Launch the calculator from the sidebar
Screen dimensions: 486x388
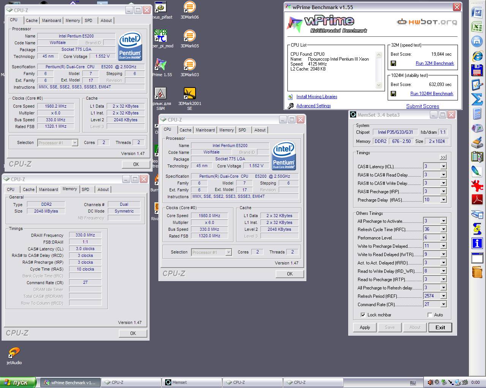tap(477, 113)
